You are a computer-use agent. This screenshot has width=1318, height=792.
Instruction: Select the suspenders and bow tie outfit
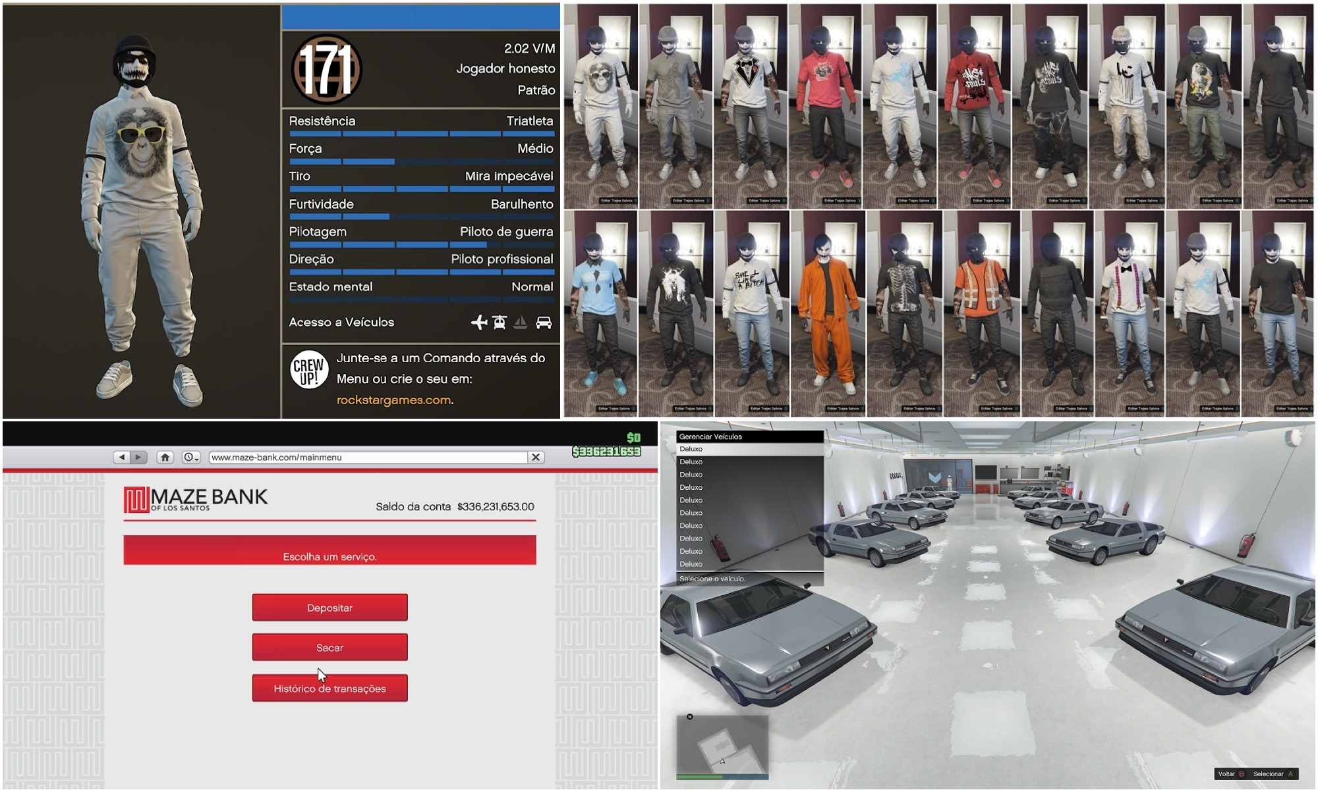click(1129, 313)
